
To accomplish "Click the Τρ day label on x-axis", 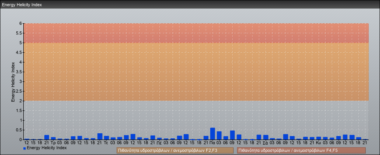I will [x=53, y=143].
